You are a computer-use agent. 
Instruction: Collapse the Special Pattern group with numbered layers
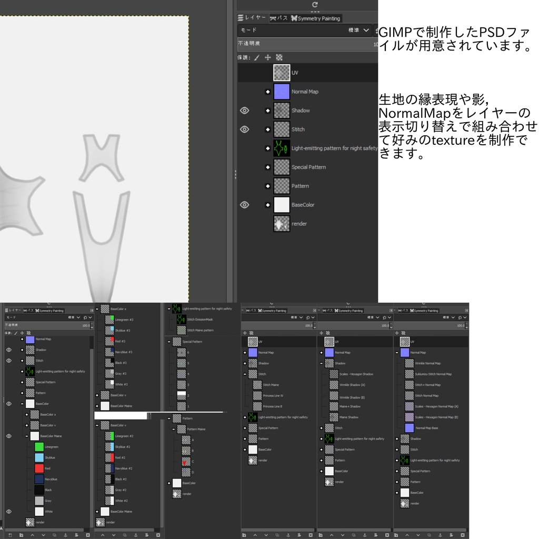click(x=169, y=342)
